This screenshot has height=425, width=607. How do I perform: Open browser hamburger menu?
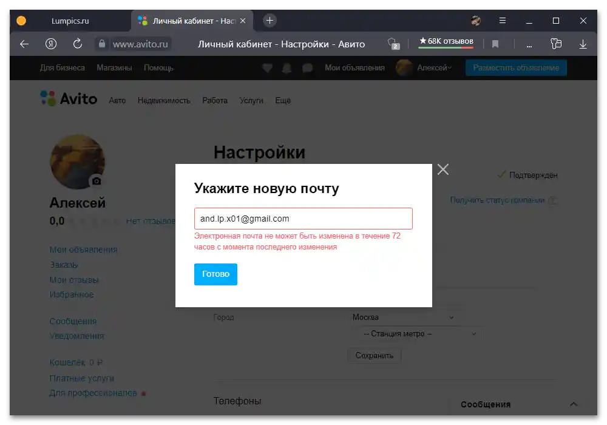click(503, 21)
